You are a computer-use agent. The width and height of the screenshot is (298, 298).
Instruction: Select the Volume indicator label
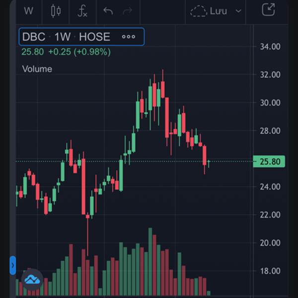coord(37,69)
